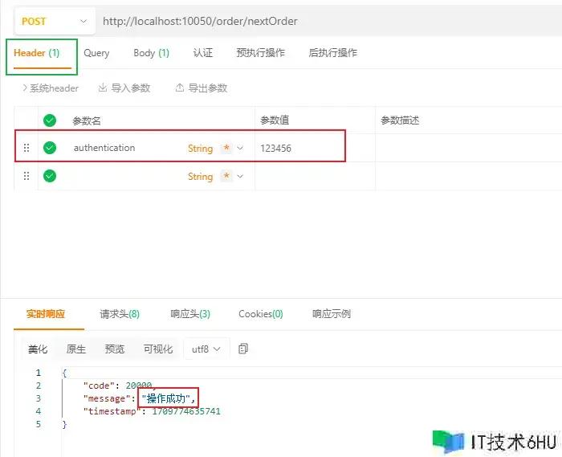Click drag handle of the empty parameter row

(26, 176)
